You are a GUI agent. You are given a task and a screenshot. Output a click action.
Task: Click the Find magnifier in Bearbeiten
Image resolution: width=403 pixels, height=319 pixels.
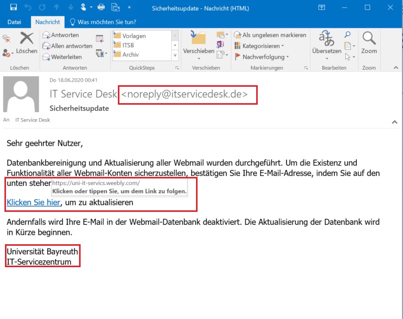(347, 34)
